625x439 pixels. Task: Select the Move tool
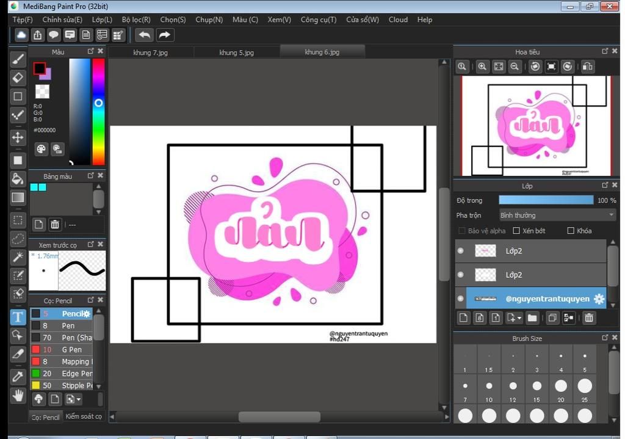18,137
